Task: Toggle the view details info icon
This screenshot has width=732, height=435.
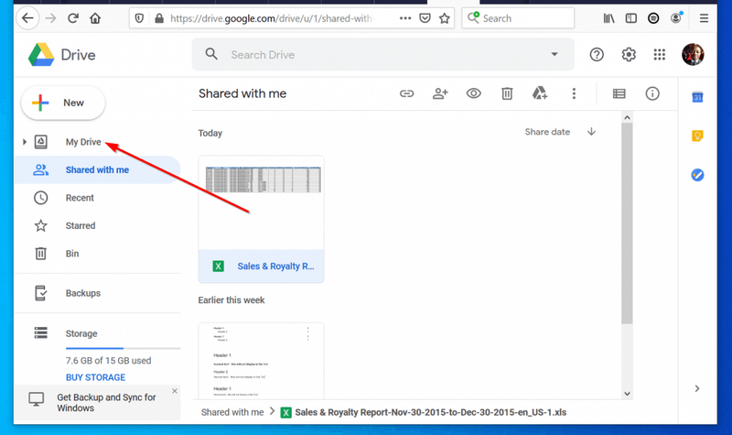Action: [652, 93]
